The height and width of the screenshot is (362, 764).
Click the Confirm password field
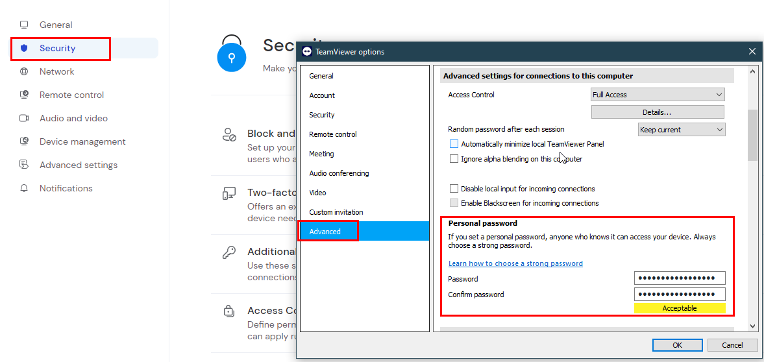pyautogui.click(x=679, y=295)
